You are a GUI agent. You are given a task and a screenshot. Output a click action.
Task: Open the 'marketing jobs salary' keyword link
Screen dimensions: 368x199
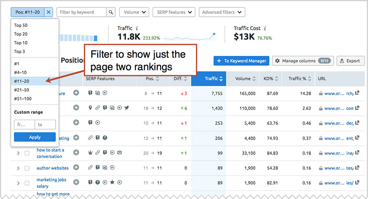[x=52, y=183]
